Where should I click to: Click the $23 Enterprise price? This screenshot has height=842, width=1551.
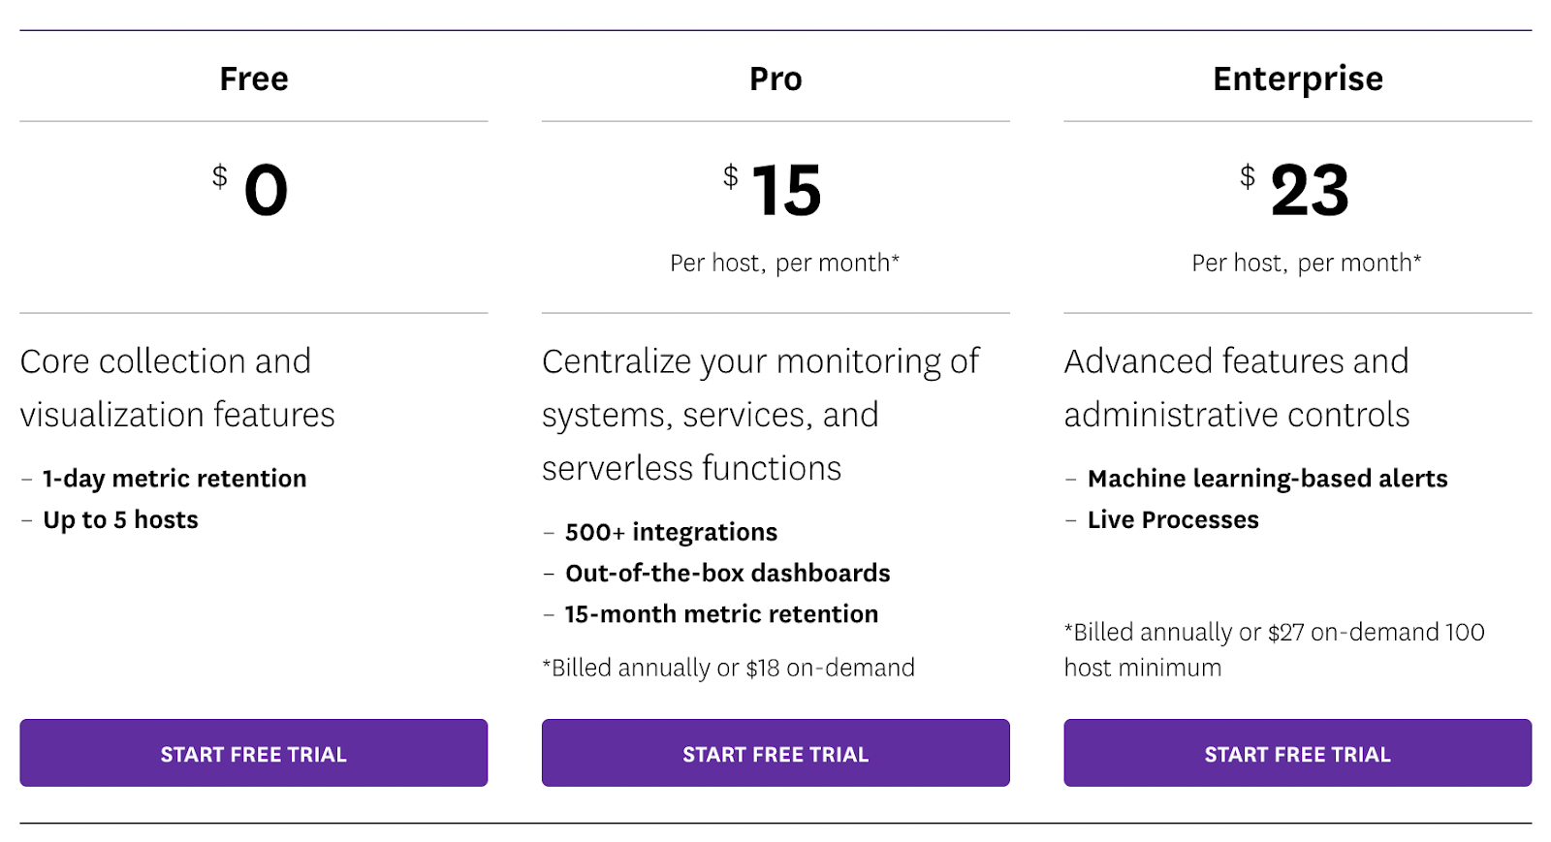[1308, 190]
